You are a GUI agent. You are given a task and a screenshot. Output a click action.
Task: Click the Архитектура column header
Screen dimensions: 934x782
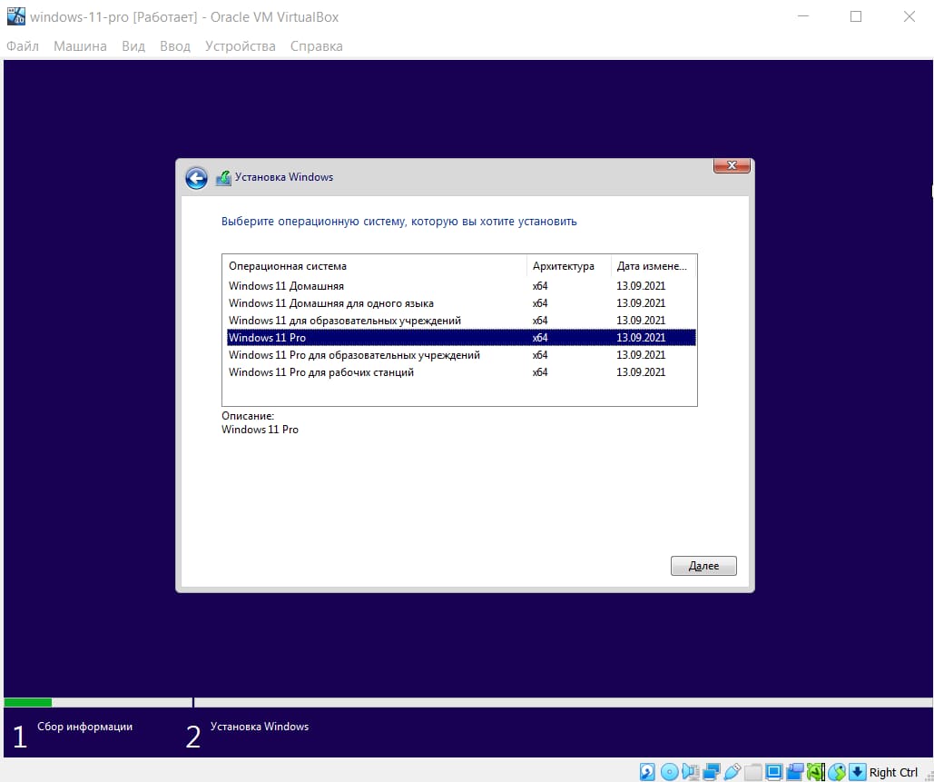pyautogui.click(x=569, y=266)
